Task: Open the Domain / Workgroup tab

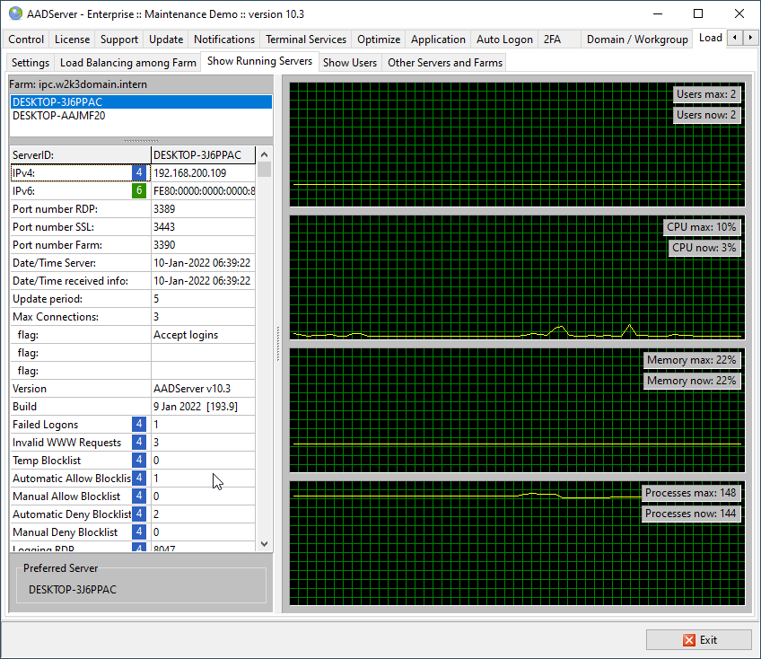Action: click(636, 40)
